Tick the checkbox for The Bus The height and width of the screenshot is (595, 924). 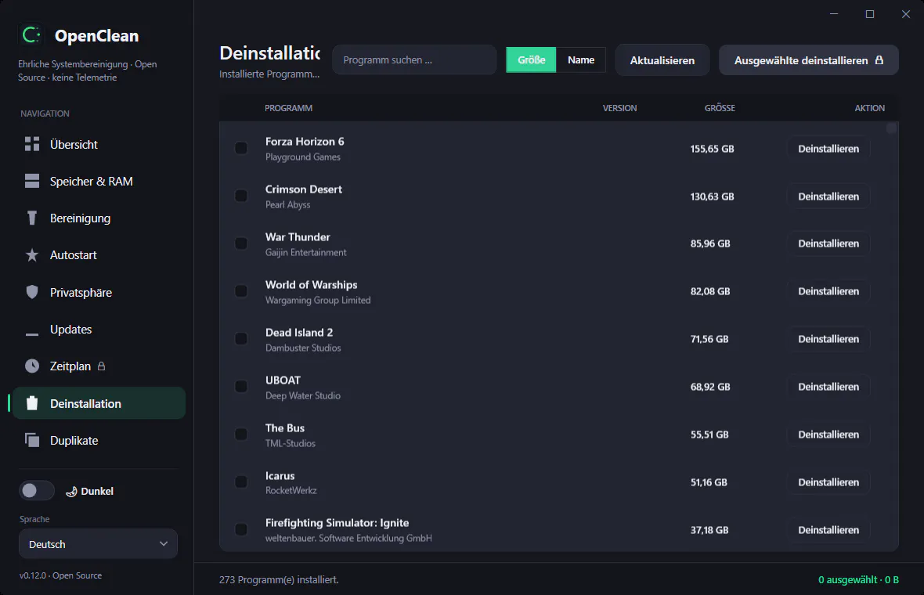(241, 435)
